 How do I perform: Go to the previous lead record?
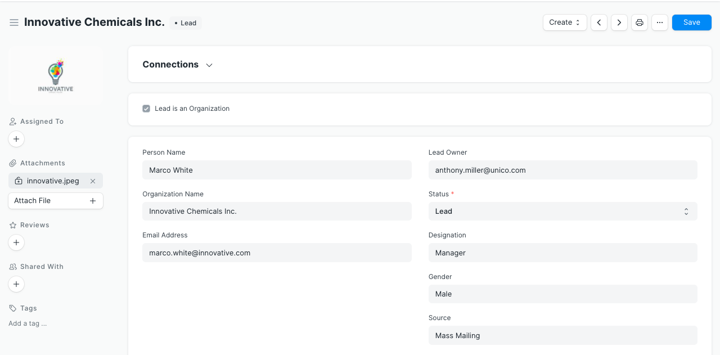click(598, 23)
